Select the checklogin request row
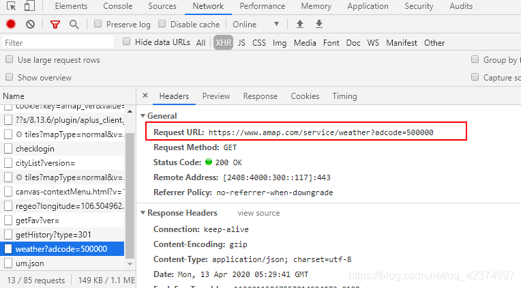 tap(63, 149)
